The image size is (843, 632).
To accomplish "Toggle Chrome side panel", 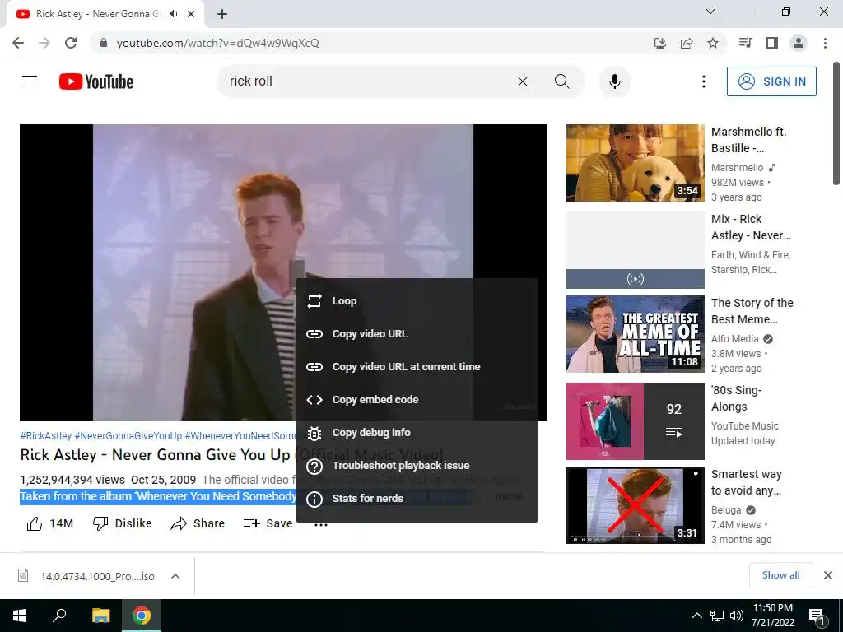I will (x=772, y=43).
